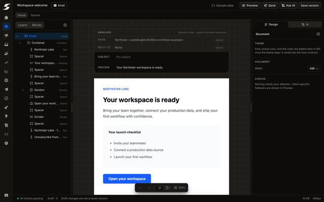The image size is (324, 202).
Task: Click the app logo in the sidebar
Action: [x=7, y=7]
